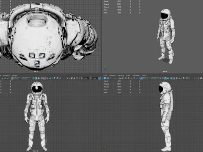Screen dimensions: 203x152
Task: Toggle Field Chart in the side view panel
Action: point(153,78)
